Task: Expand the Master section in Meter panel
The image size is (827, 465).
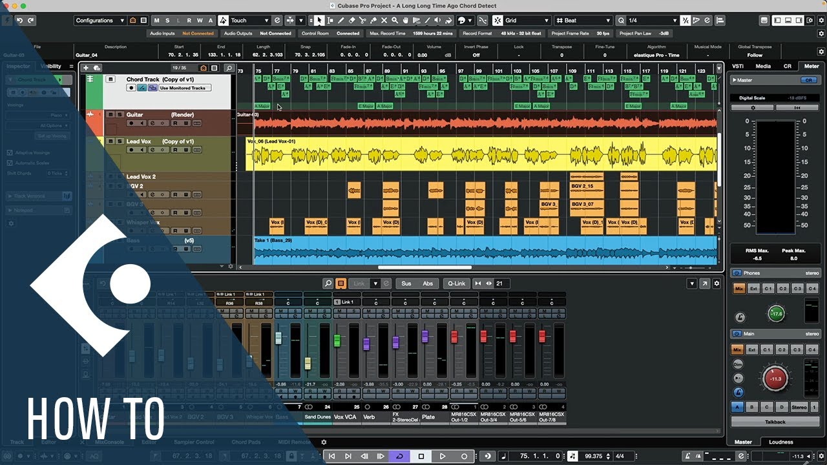Action: (x=735, y=80)
